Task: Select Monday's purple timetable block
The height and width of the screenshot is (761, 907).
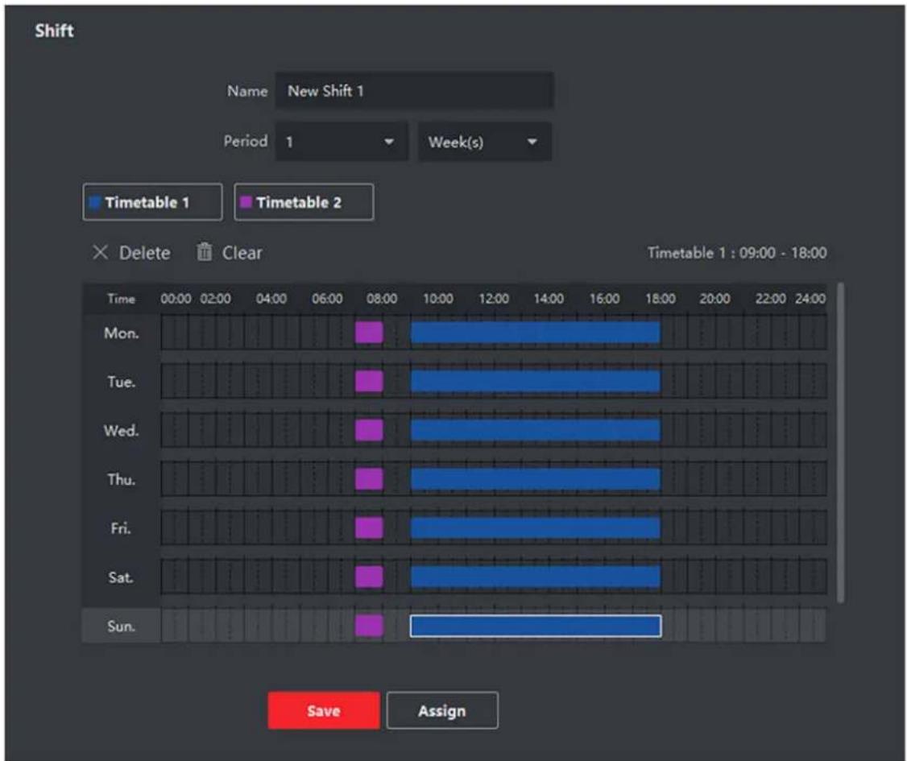Action: [x=369, y=333]
